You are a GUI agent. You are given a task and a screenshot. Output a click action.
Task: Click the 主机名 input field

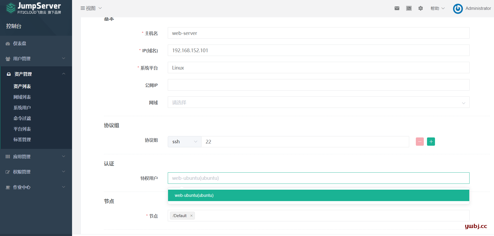(319, 33)
